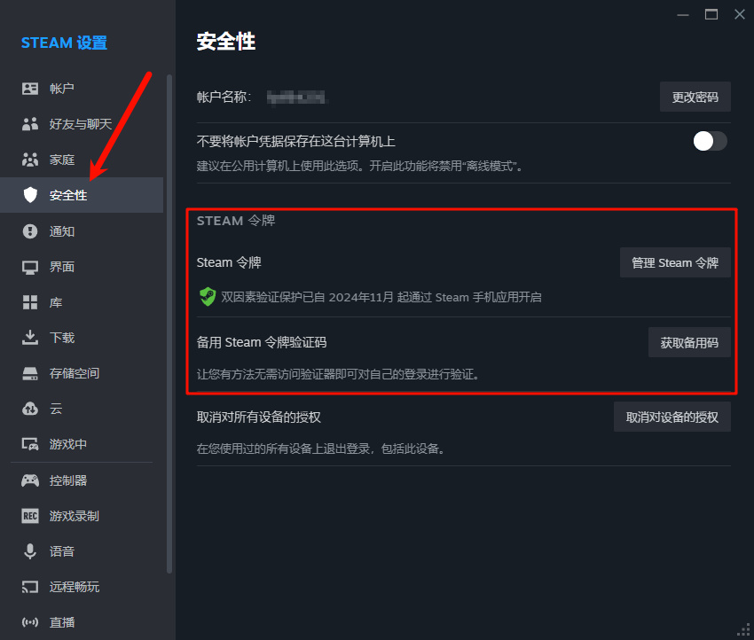Screen dimensions: 754x640
Task: Toggle 不要将帐户凭据保存在这台计算机上 switch
Action: pyautogui.click(x=710, y=141)
